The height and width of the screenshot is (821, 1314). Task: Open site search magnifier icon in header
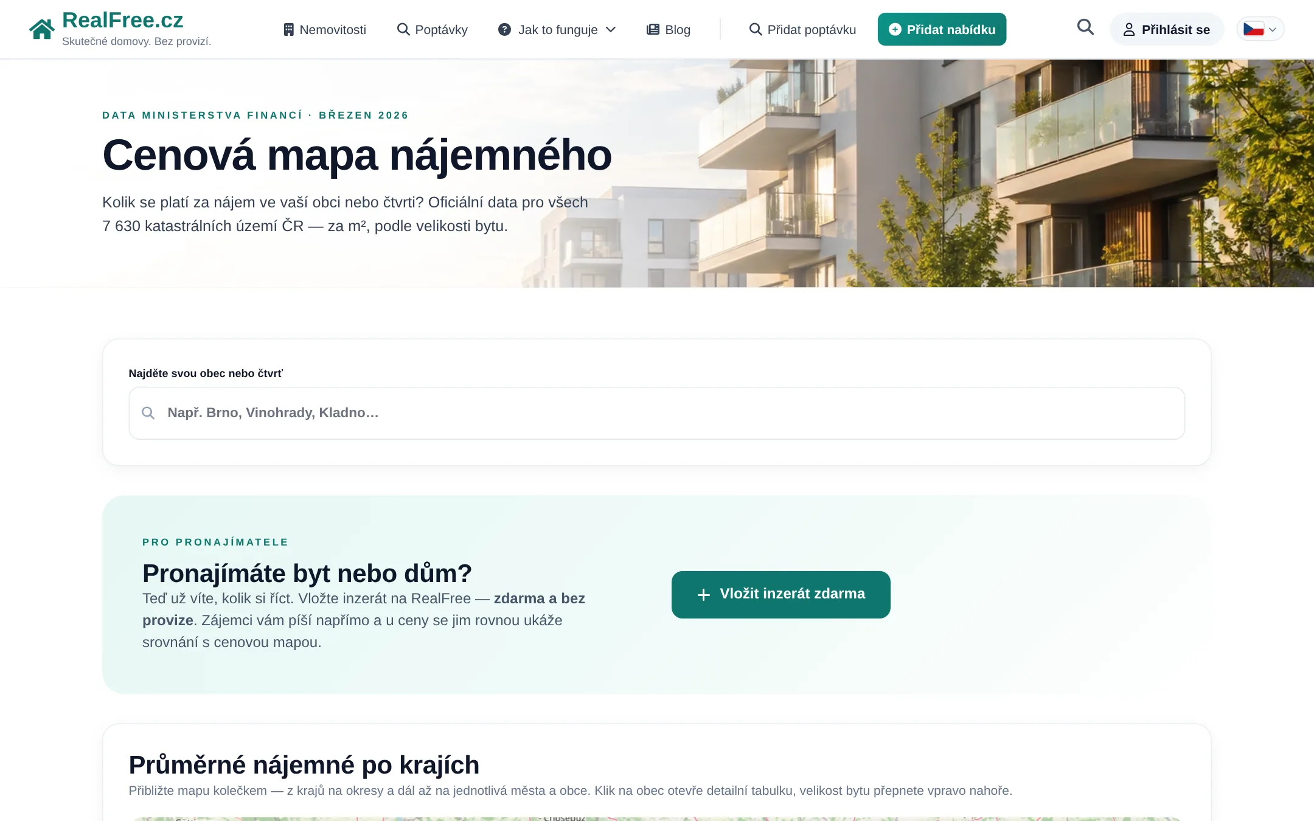click(1085, 27)
